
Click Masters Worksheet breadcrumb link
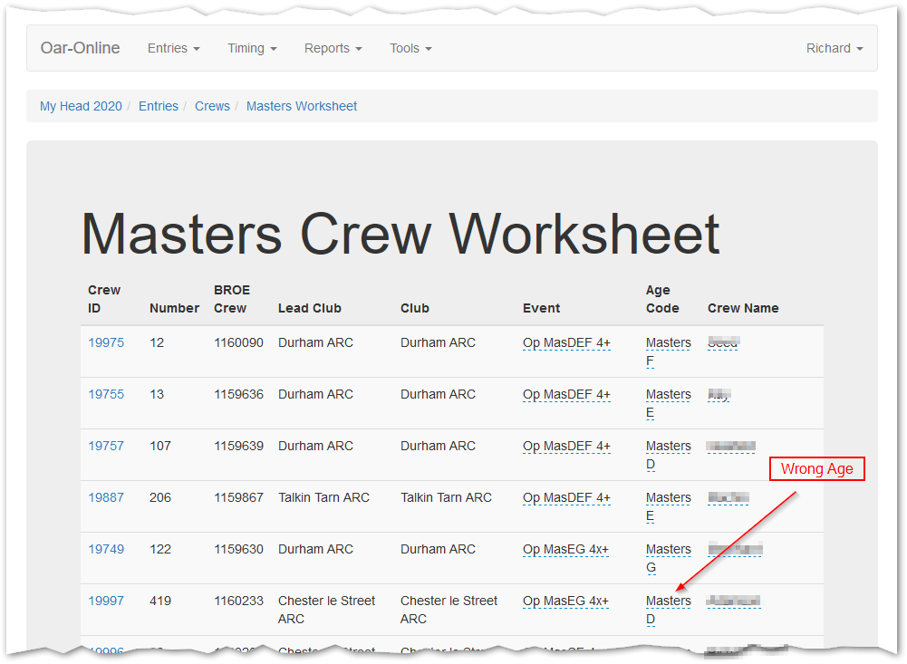(302, 106)
